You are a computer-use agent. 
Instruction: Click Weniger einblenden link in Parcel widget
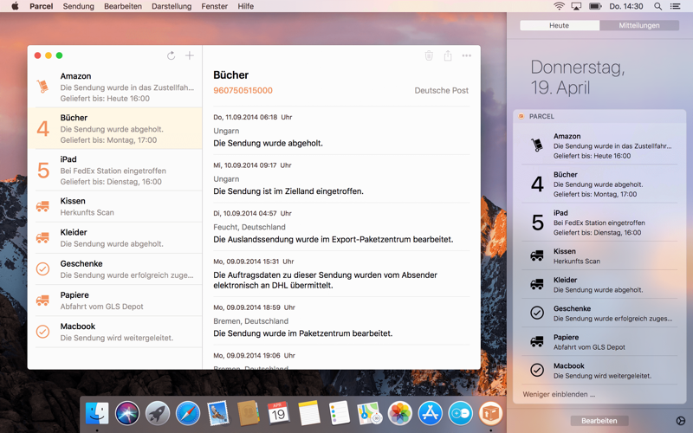pos(559,394)
